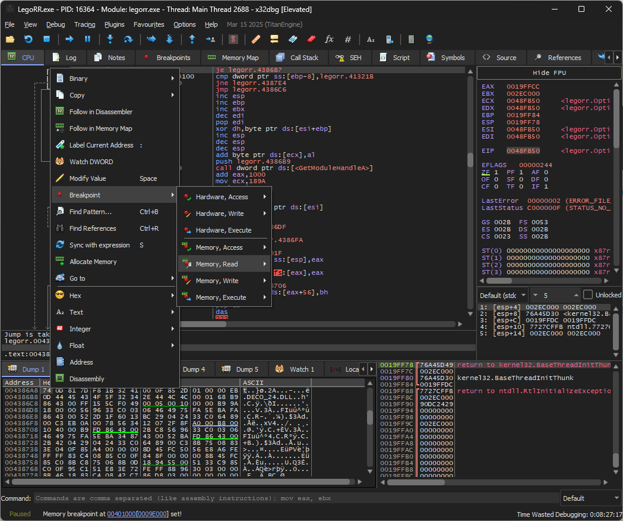Open labels with the blue tags icon
Viewport: 623px width, 521px height.
[293, 39]
